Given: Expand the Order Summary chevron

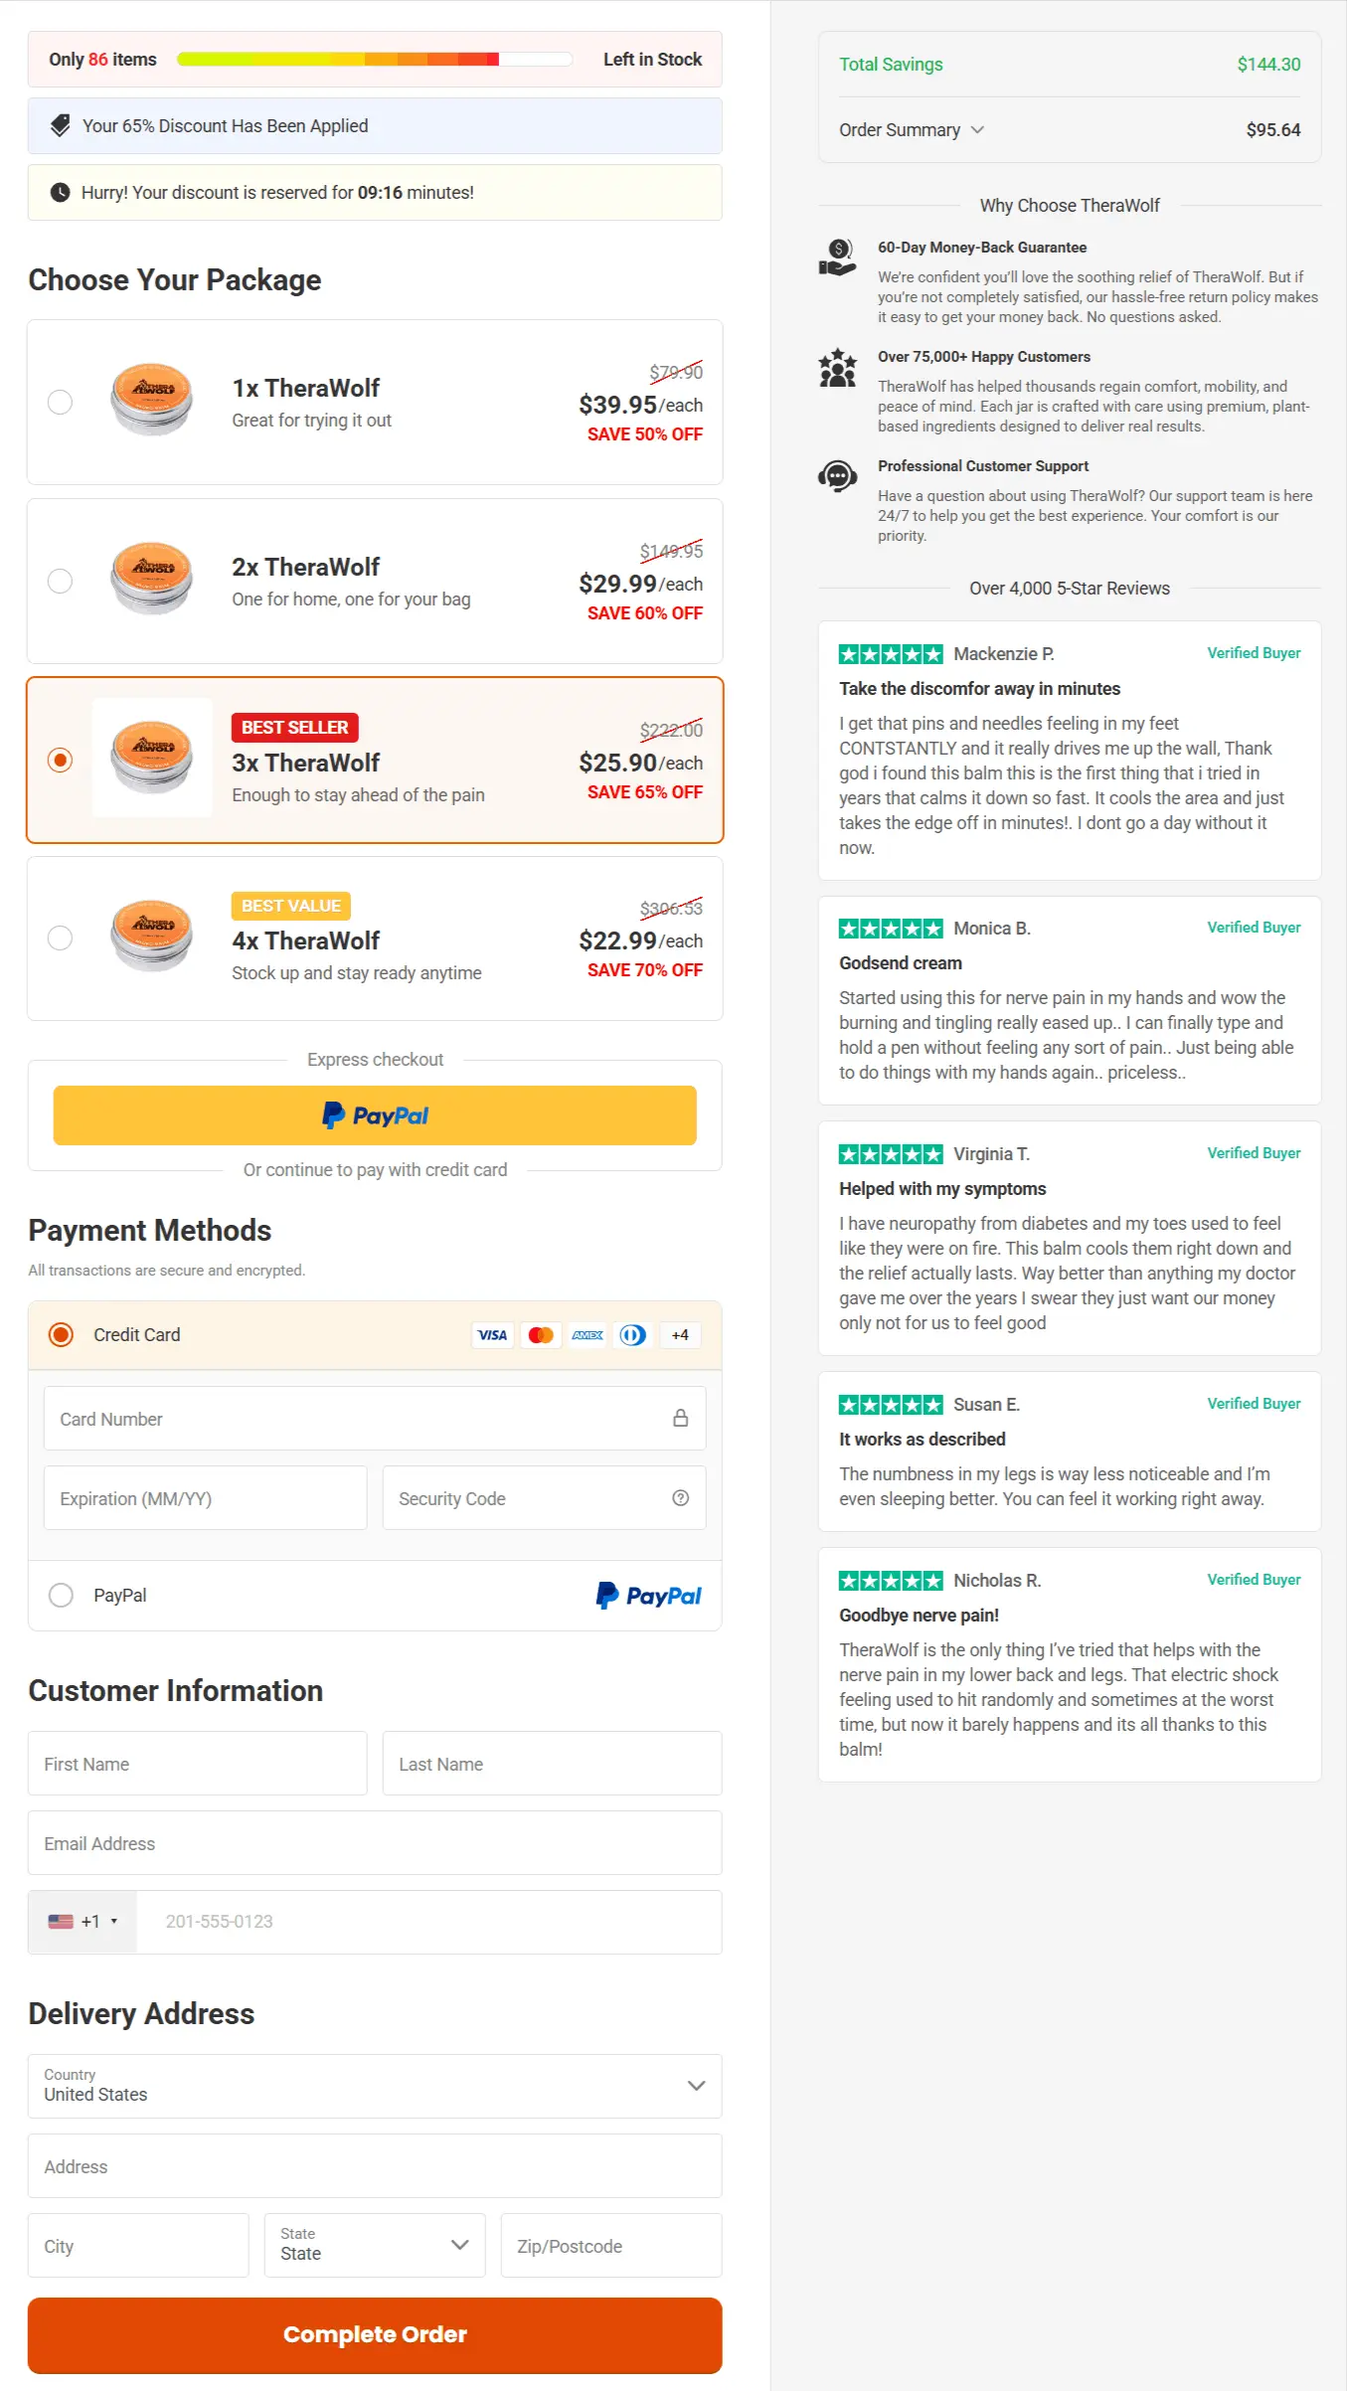Looking at the screenshot, I should point(977,130).
